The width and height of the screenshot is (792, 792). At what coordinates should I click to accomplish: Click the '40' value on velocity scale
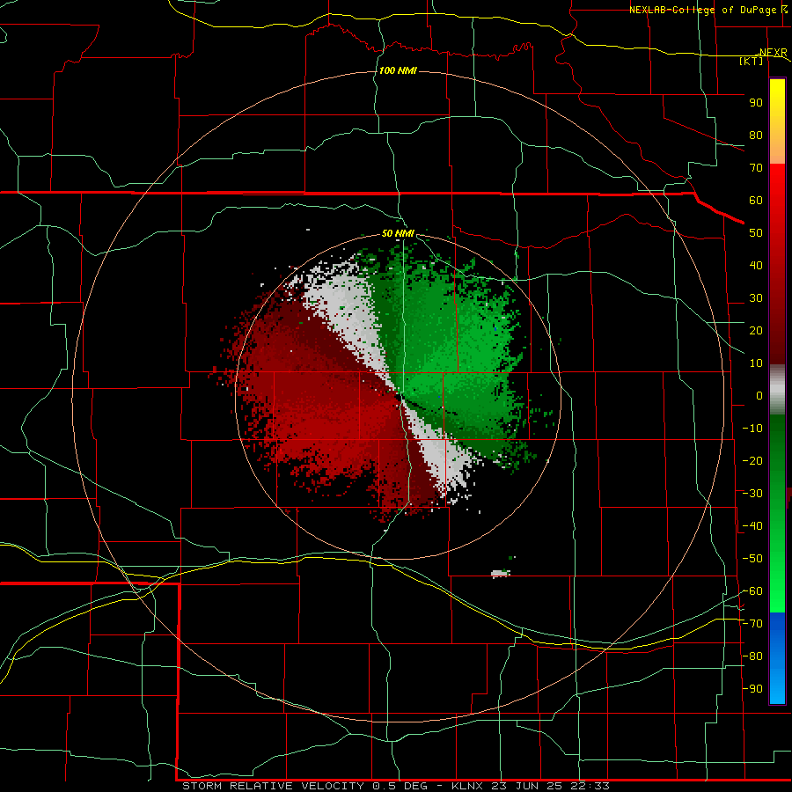(x=756, y=266)
